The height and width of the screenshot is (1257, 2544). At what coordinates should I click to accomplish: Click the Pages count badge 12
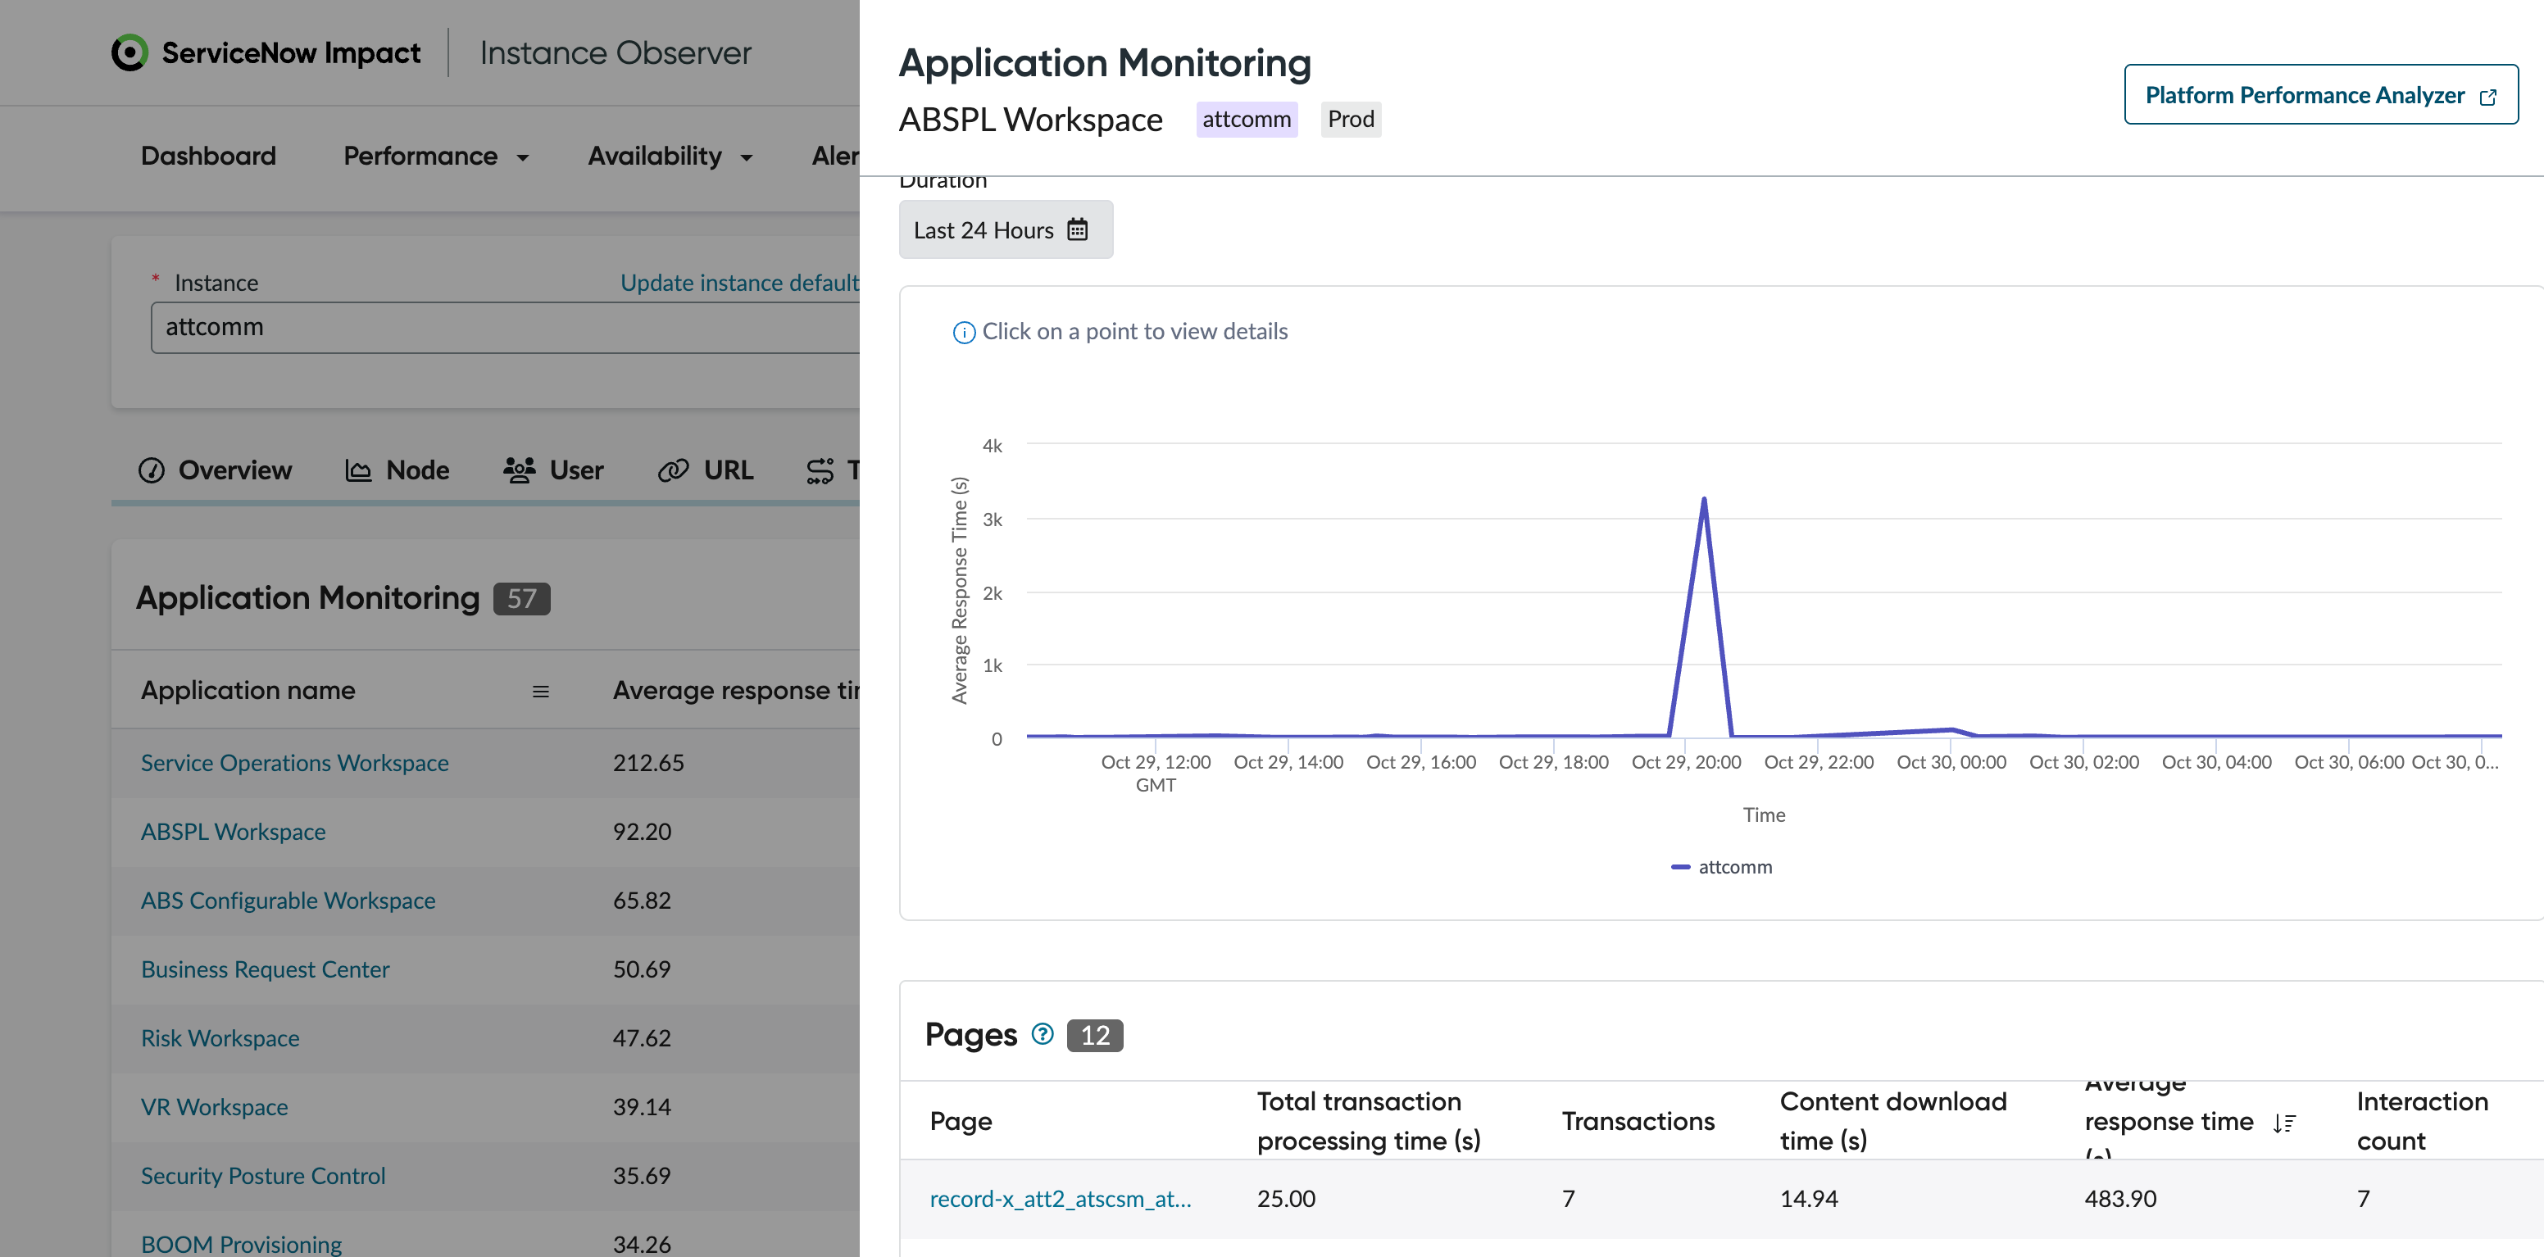(1094, 1035)
